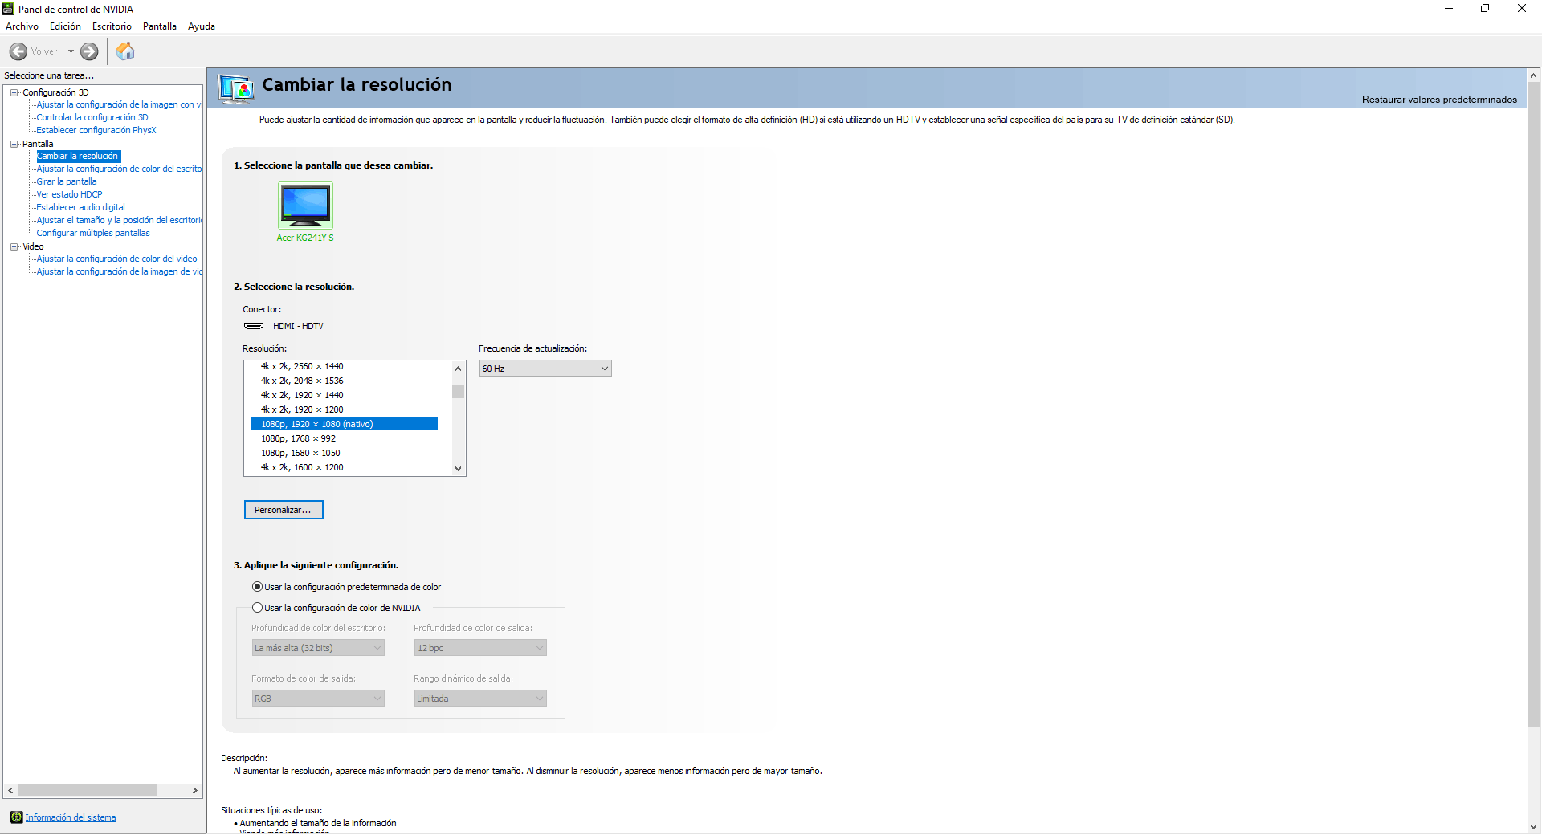The height and width of the screenshot is (835, 1542).
Task: Click resolution list scroll up arrow
Action: coord(458,369)
